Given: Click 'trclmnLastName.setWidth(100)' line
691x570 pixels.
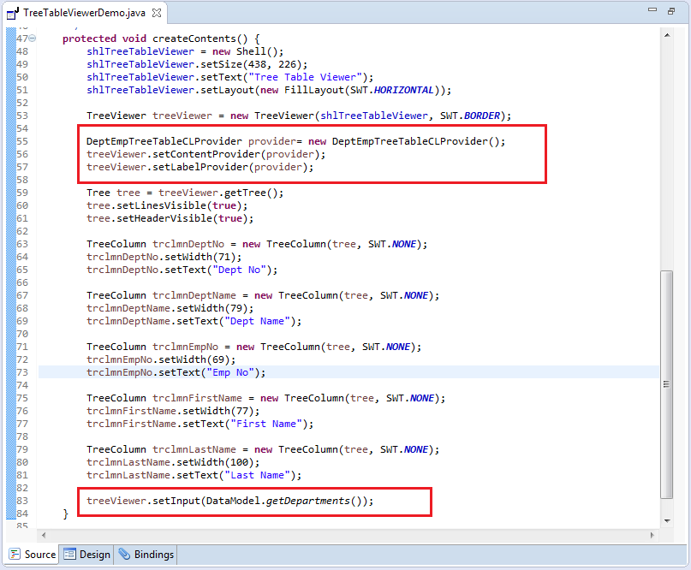Looking at the screenshot, I should [x=173, y=462].
